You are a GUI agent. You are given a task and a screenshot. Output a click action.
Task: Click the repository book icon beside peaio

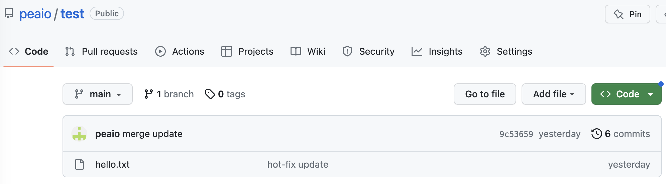click(9, 14)
